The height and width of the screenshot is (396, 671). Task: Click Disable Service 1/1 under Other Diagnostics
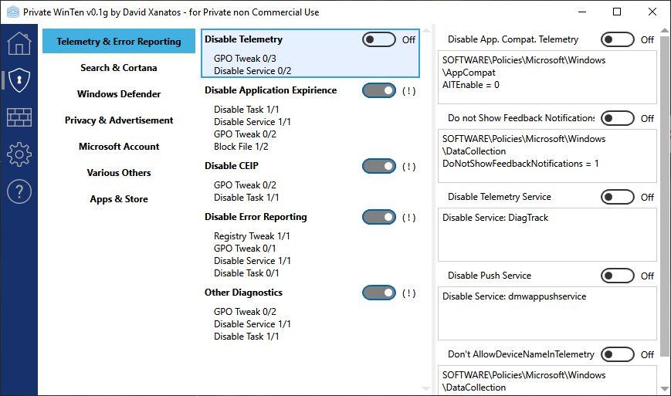click(x=252, y=324)
